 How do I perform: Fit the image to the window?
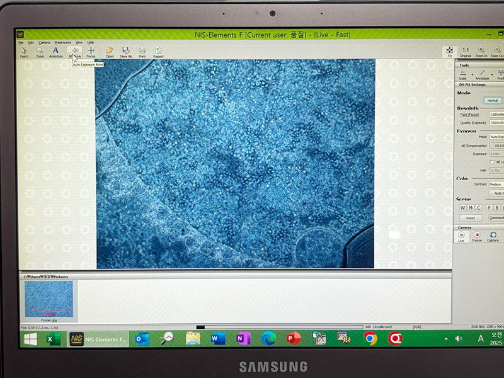(x=449, y=51)
